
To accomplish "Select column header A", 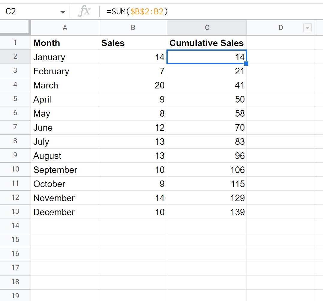I will tap(65, 28).
